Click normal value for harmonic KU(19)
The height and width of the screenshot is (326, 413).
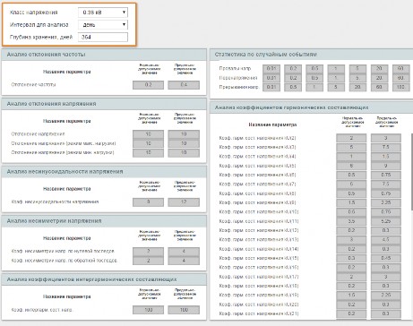pos(351,296)
